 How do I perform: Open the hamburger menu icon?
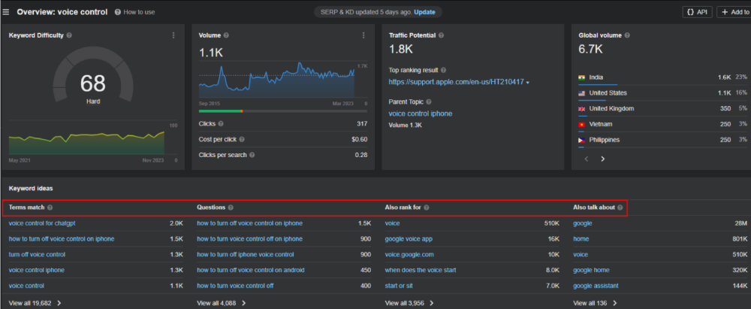(6, 12)
